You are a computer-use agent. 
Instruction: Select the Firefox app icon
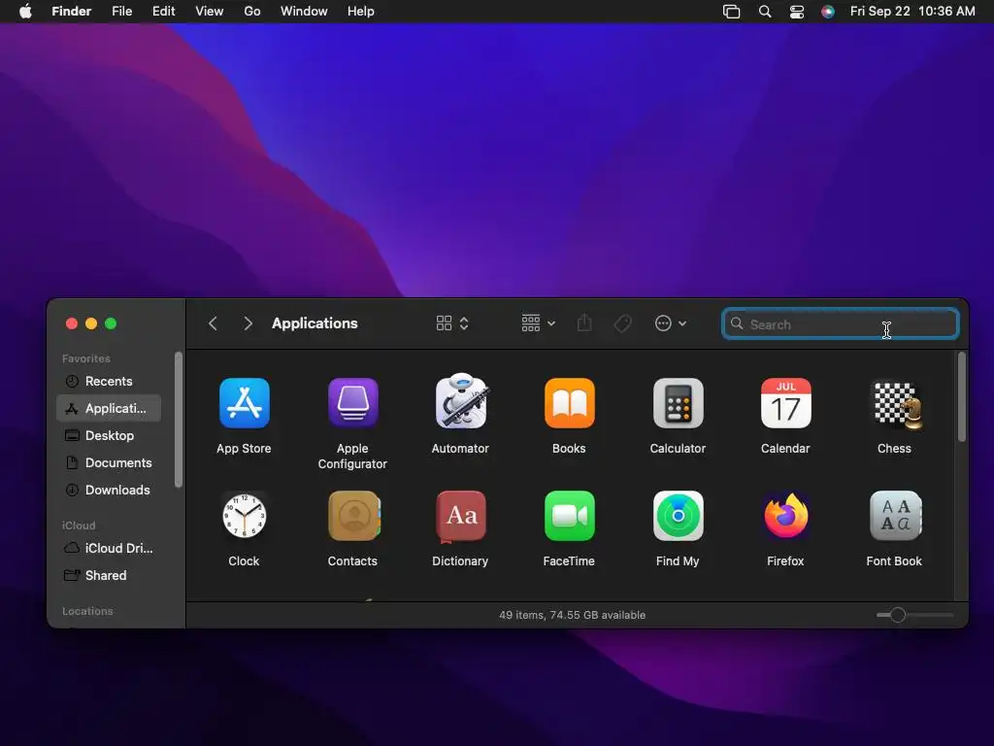786,516
